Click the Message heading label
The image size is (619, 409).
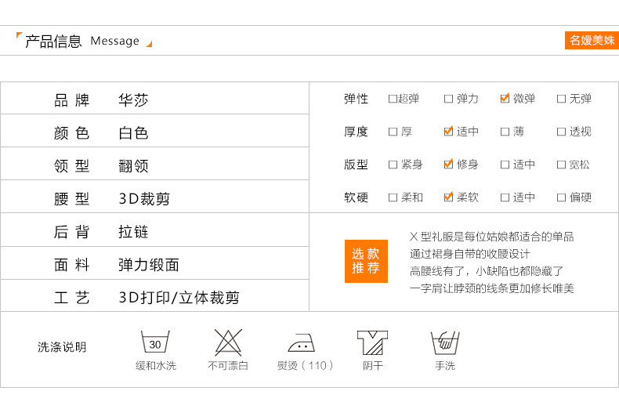(x=114, y=41)
